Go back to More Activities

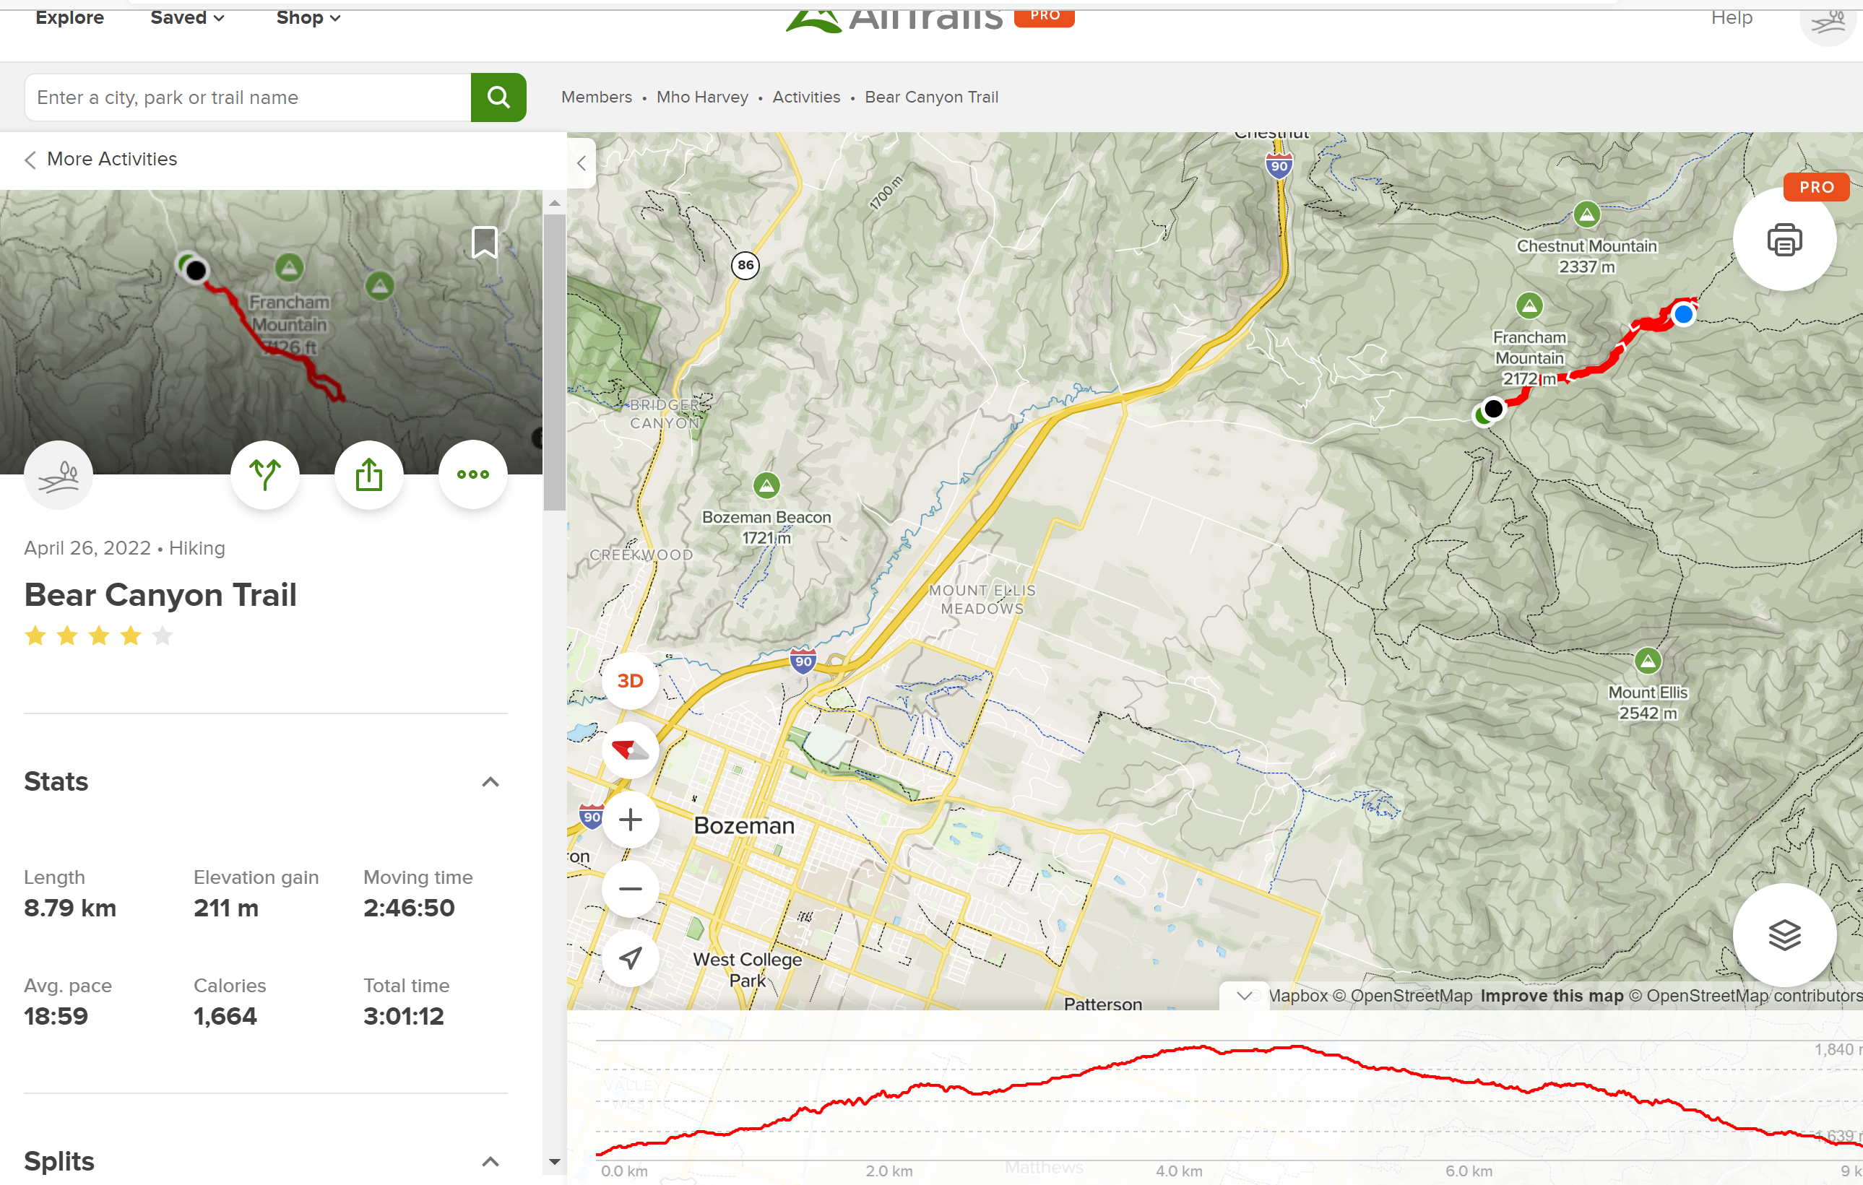[100, 159]
